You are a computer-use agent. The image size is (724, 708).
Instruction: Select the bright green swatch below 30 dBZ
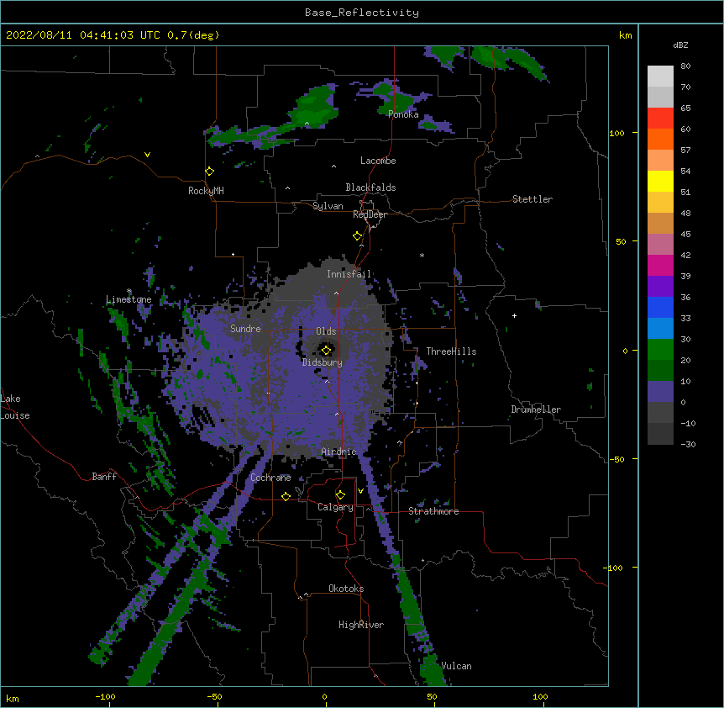click(x=660, y=350)
